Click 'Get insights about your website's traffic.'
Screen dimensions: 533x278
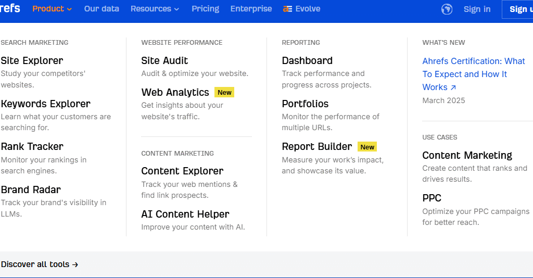[x=182, y=111]
